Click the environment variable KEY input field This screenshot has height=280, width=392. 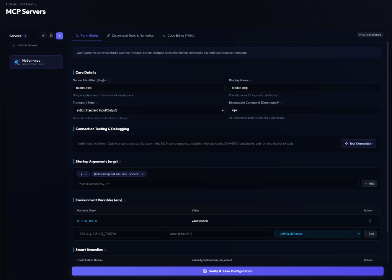121,234
